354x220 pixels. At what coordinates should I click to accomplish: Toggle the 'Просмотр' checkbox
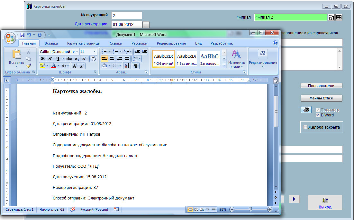coord(318,110)
